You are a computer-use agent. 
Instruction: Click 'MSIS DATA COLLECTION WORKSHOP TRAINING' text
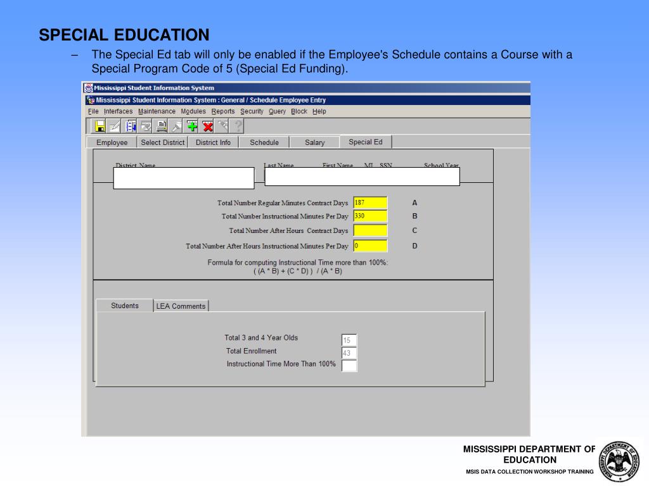pos(529,471)
